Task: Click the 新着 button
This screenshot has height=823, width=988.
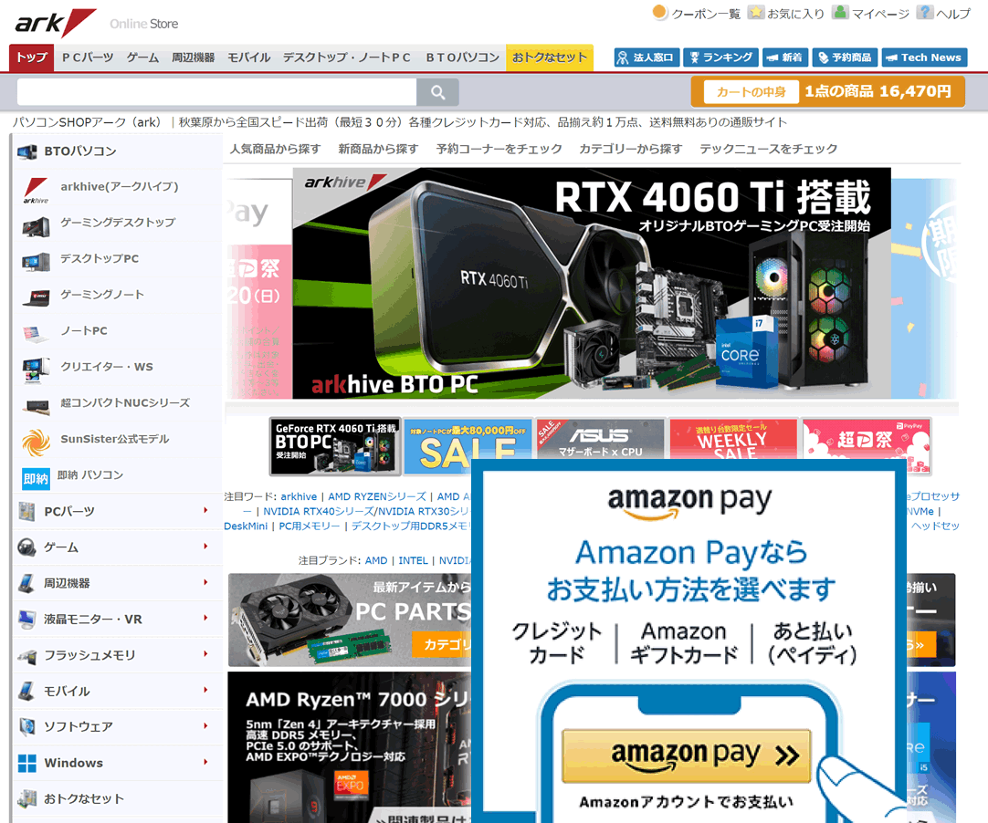Action: click(x=785, y=57)
